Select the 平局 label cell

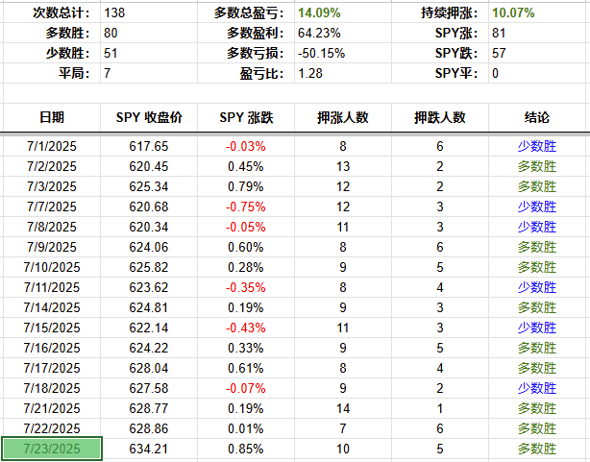[73, 73]
